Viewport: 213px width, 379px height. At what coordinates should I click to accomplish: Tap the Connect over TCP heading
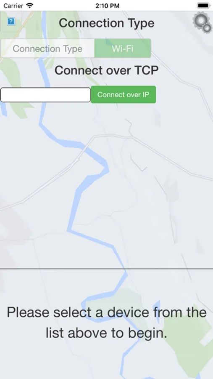(106, 71)
